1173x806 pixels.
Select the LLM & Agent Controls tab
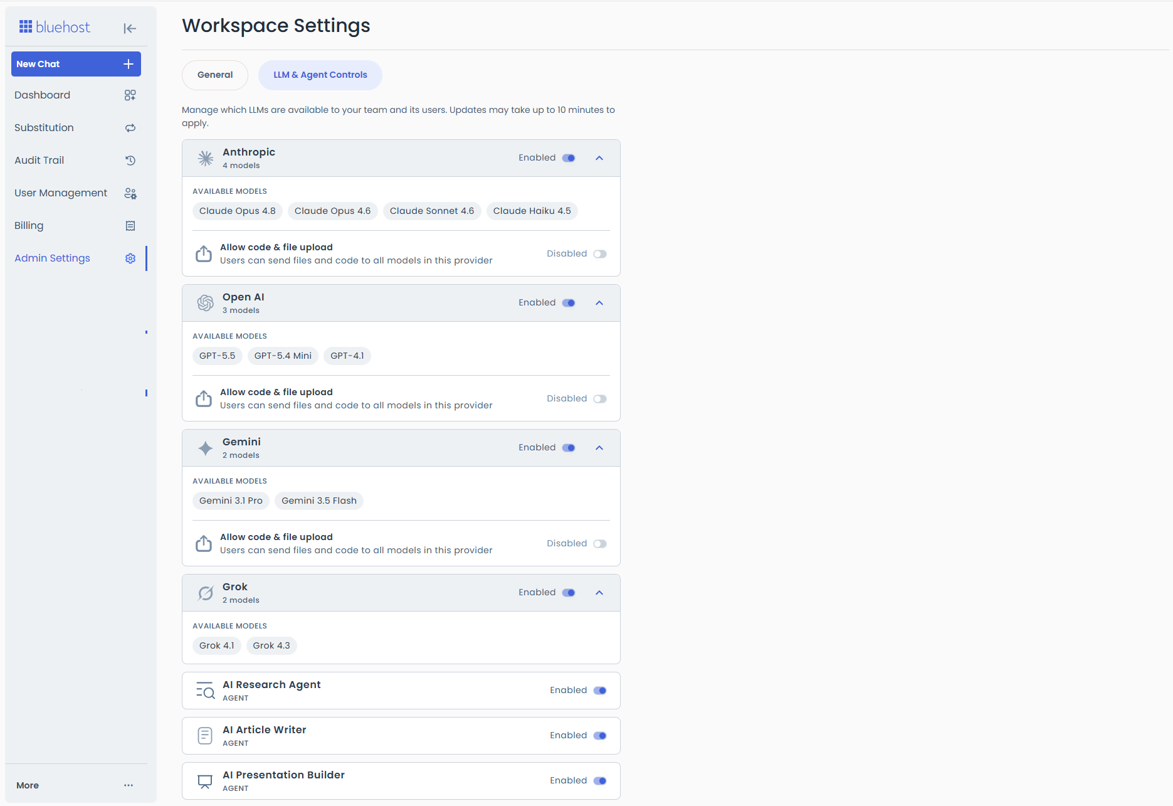pos(320,75)
